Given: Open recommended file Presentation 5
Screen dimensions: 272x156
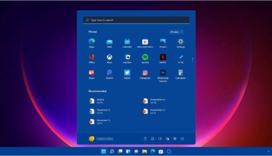Looking at the screenshot, I should [x=154, y=111].
